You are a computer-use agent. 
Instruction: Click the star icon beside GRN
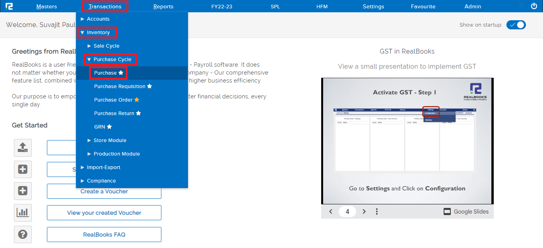(109, 127)
